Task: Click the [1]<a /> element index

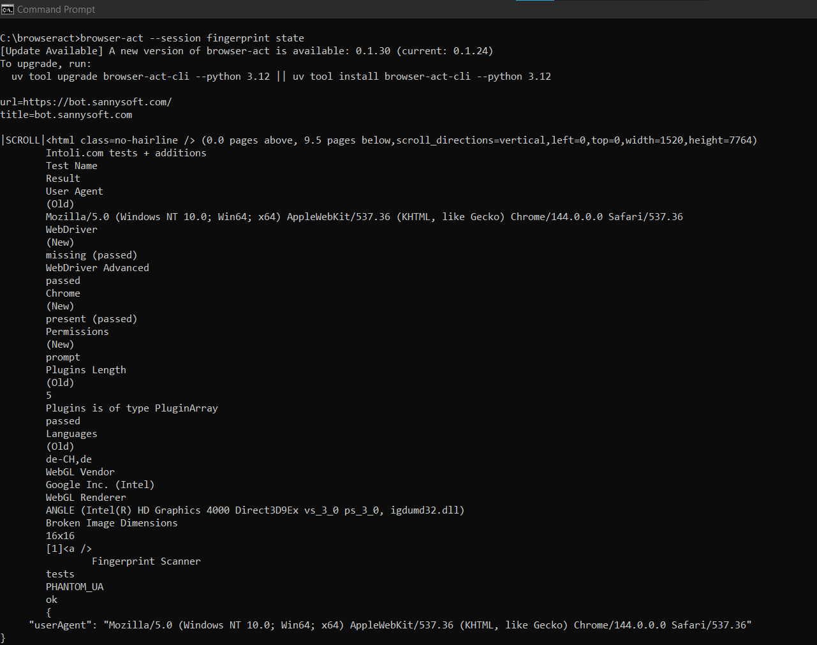Action: tap(69, 549)
